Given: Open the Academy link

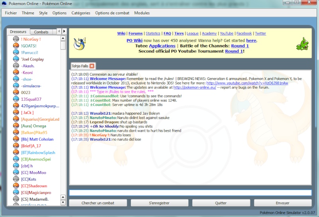Looking at the screenshot, I should (209, 33).
